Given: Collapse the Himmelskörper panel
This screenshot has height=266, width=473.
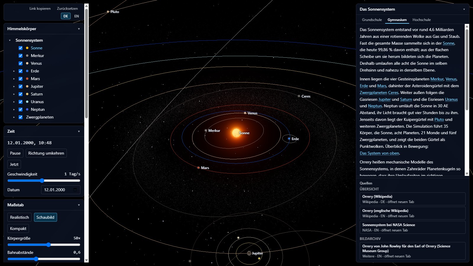Looking at the screenshot, I should click(79, 29).
